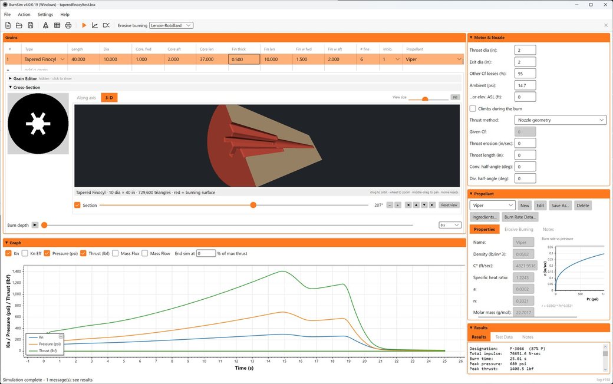Click the plus button beside the 207° value

pyautogui.click(x=398, y=205)
